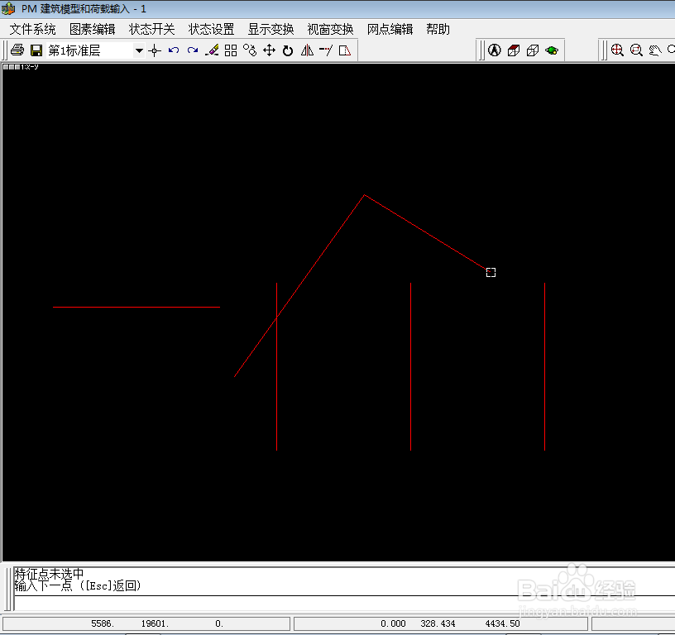The image size is (675, 635).
Task: Open the 第1标准层 floor dropdown
Action: (x=139, y=50)
